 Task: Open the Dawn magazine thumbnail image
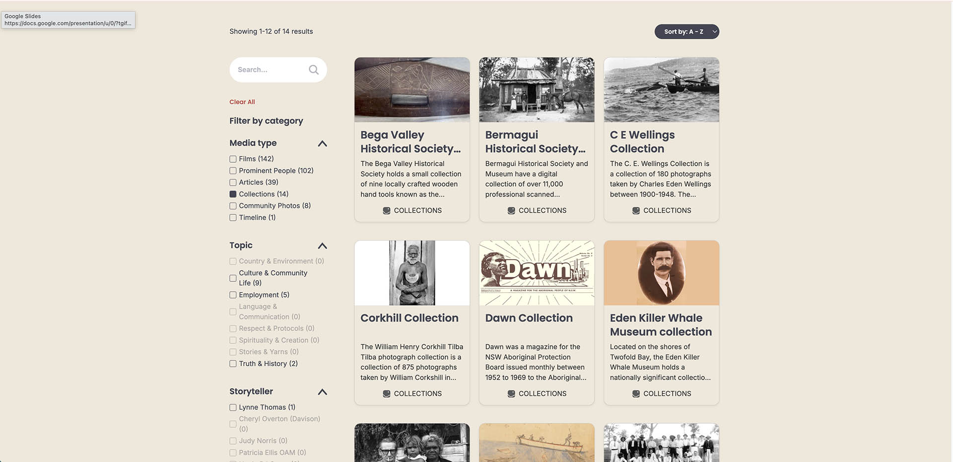(x=537, y=273)
